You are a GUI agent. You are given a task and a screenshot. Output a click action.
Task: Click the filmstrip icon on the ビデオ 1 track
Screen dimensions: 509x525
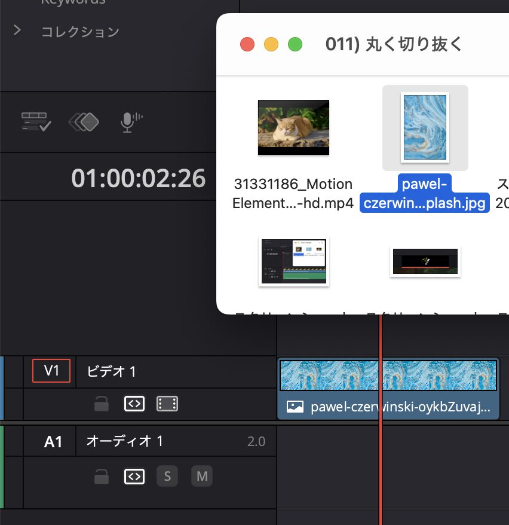click(167, 404)
